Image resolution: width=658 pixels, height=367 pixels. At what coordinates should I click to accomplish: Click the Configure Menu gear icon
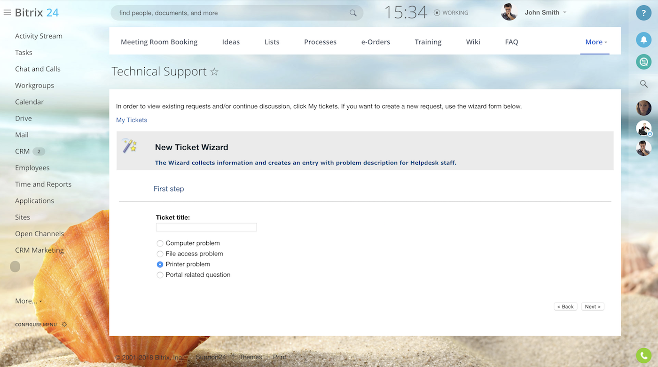point(64,325)
